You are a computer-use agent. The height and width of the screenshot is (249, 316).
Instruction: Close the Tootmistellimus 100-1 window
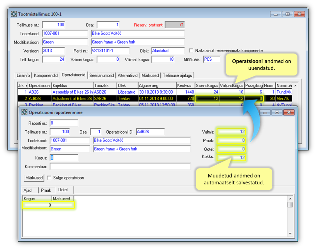tap(299, 14)
